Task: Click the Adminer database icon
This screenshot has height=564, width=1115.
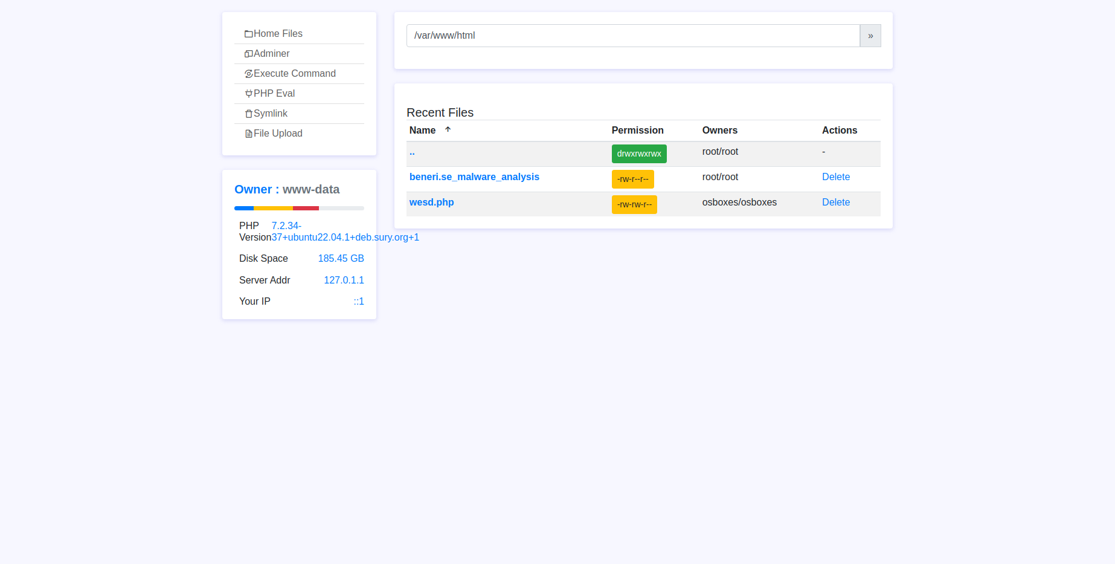Action: tap(248, 54)
